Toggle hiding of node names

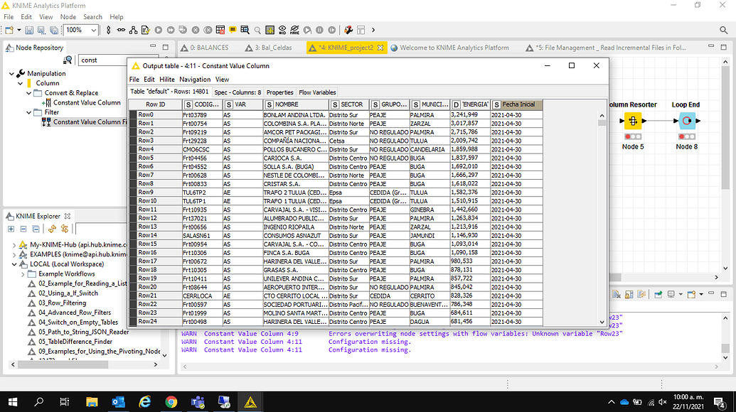(x=294, y=29)
